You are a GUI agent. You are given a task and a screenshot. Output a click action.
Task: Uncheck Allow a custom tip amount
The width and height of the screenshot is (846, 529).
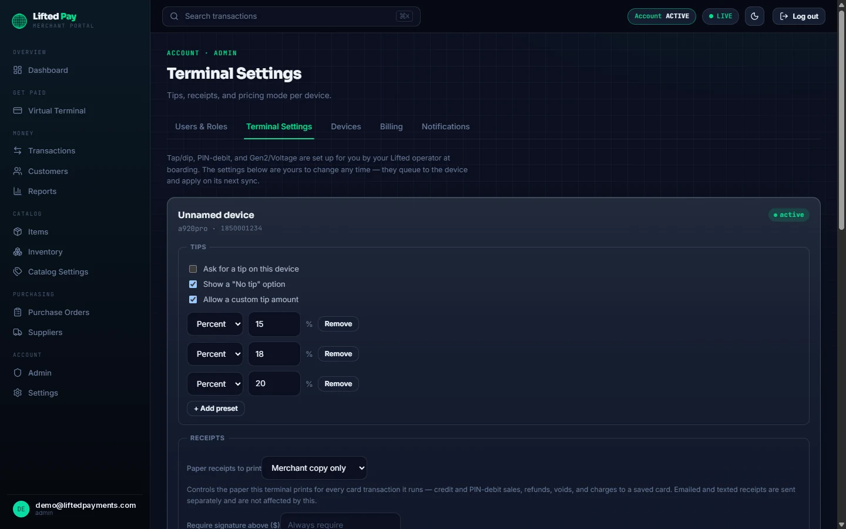coord(193,299)
